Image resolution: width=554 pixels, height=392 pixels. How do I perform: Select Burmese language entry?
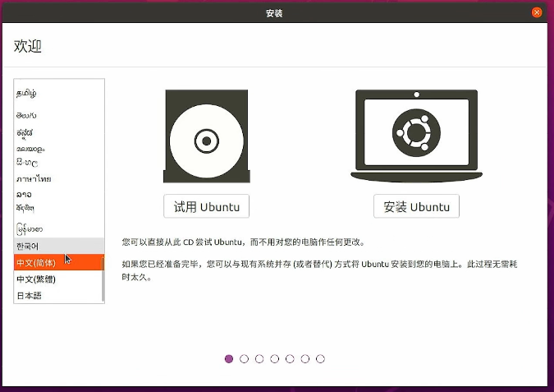pos(58,229)
